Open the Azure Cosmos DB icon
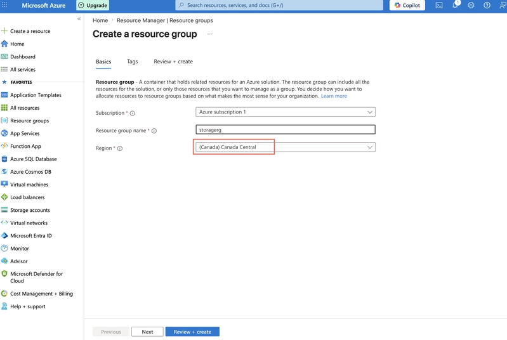Screen dimensions: 507x340 coord(4,172)
